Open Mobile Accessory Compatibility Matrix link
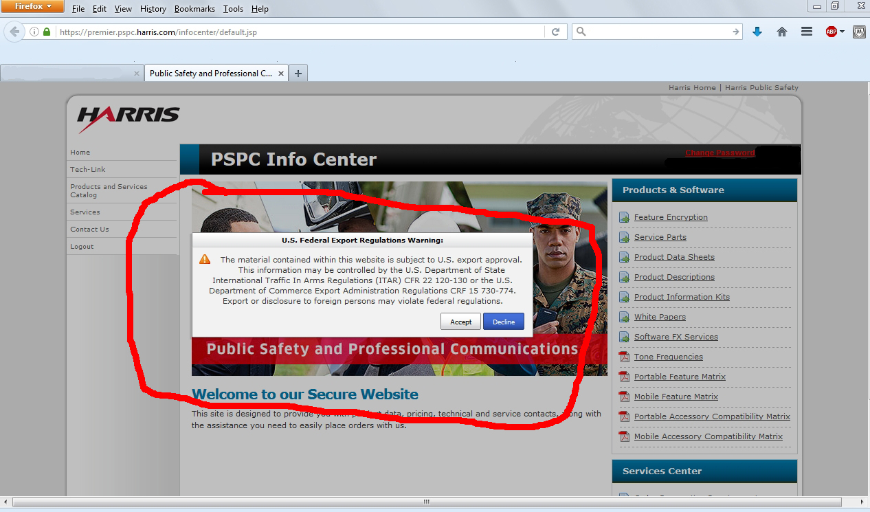870x512 pixels. tap(709, 436)
